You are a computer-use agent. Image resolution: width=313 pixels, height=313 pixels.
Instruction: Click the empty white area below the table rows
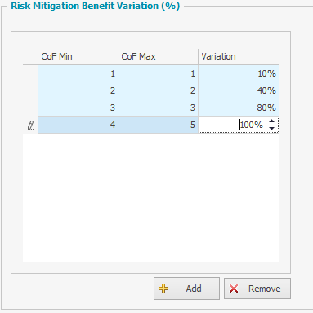click(x=150, y=198)
